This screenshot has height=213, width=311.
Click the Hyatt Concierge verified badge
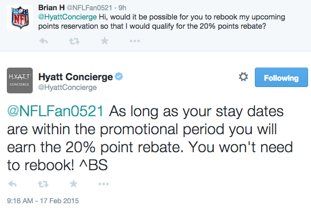[x=119, y=76]
